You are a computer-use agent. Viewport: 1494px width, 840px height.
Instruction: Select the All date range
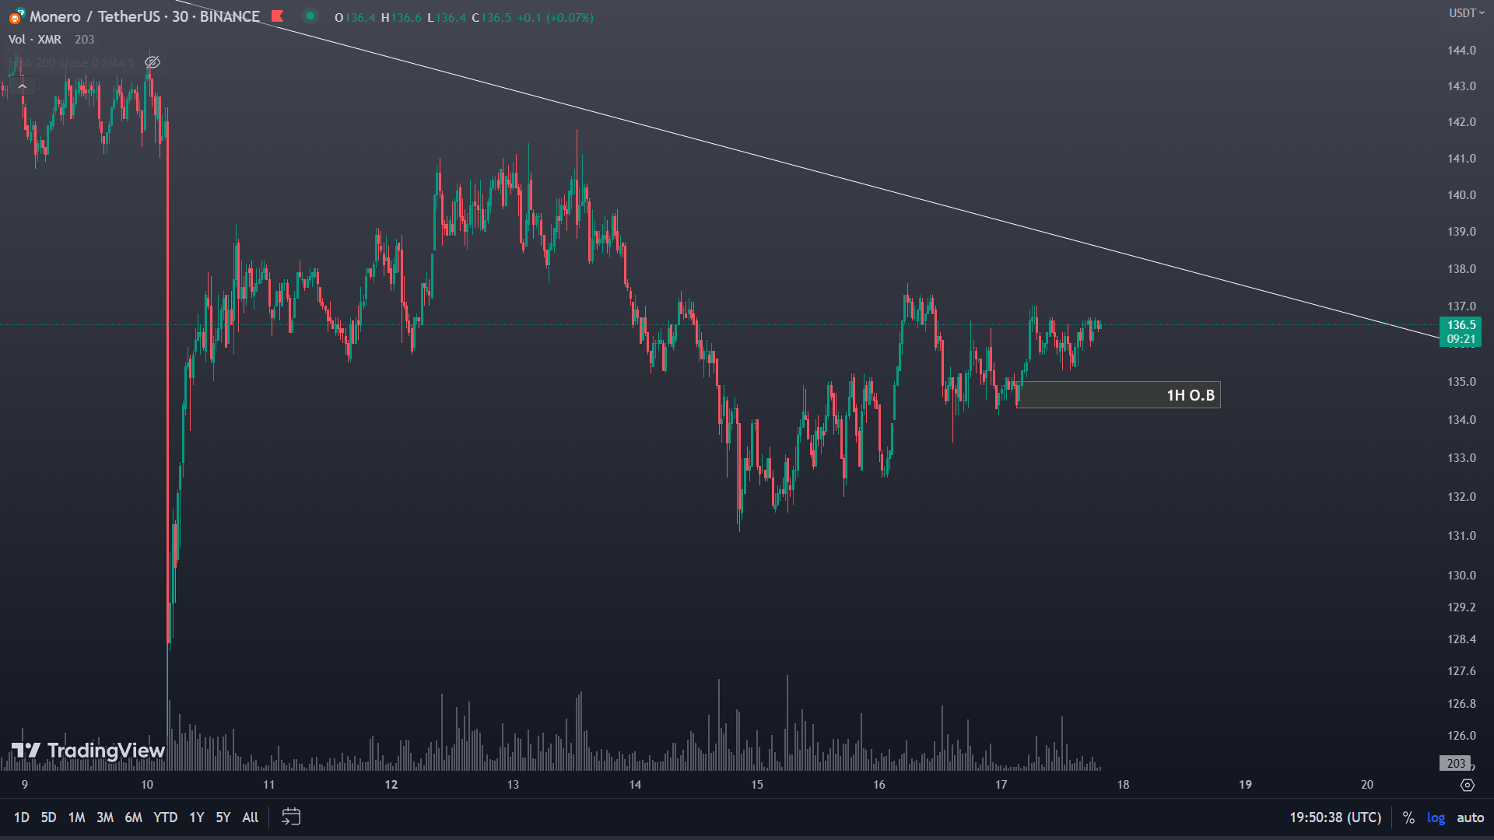point(250,817)
